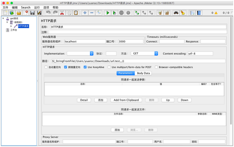The width and height of the screenshot is (234, 147).
Task: Switch to the Body Data tab
Action: [x=143, y=73]
